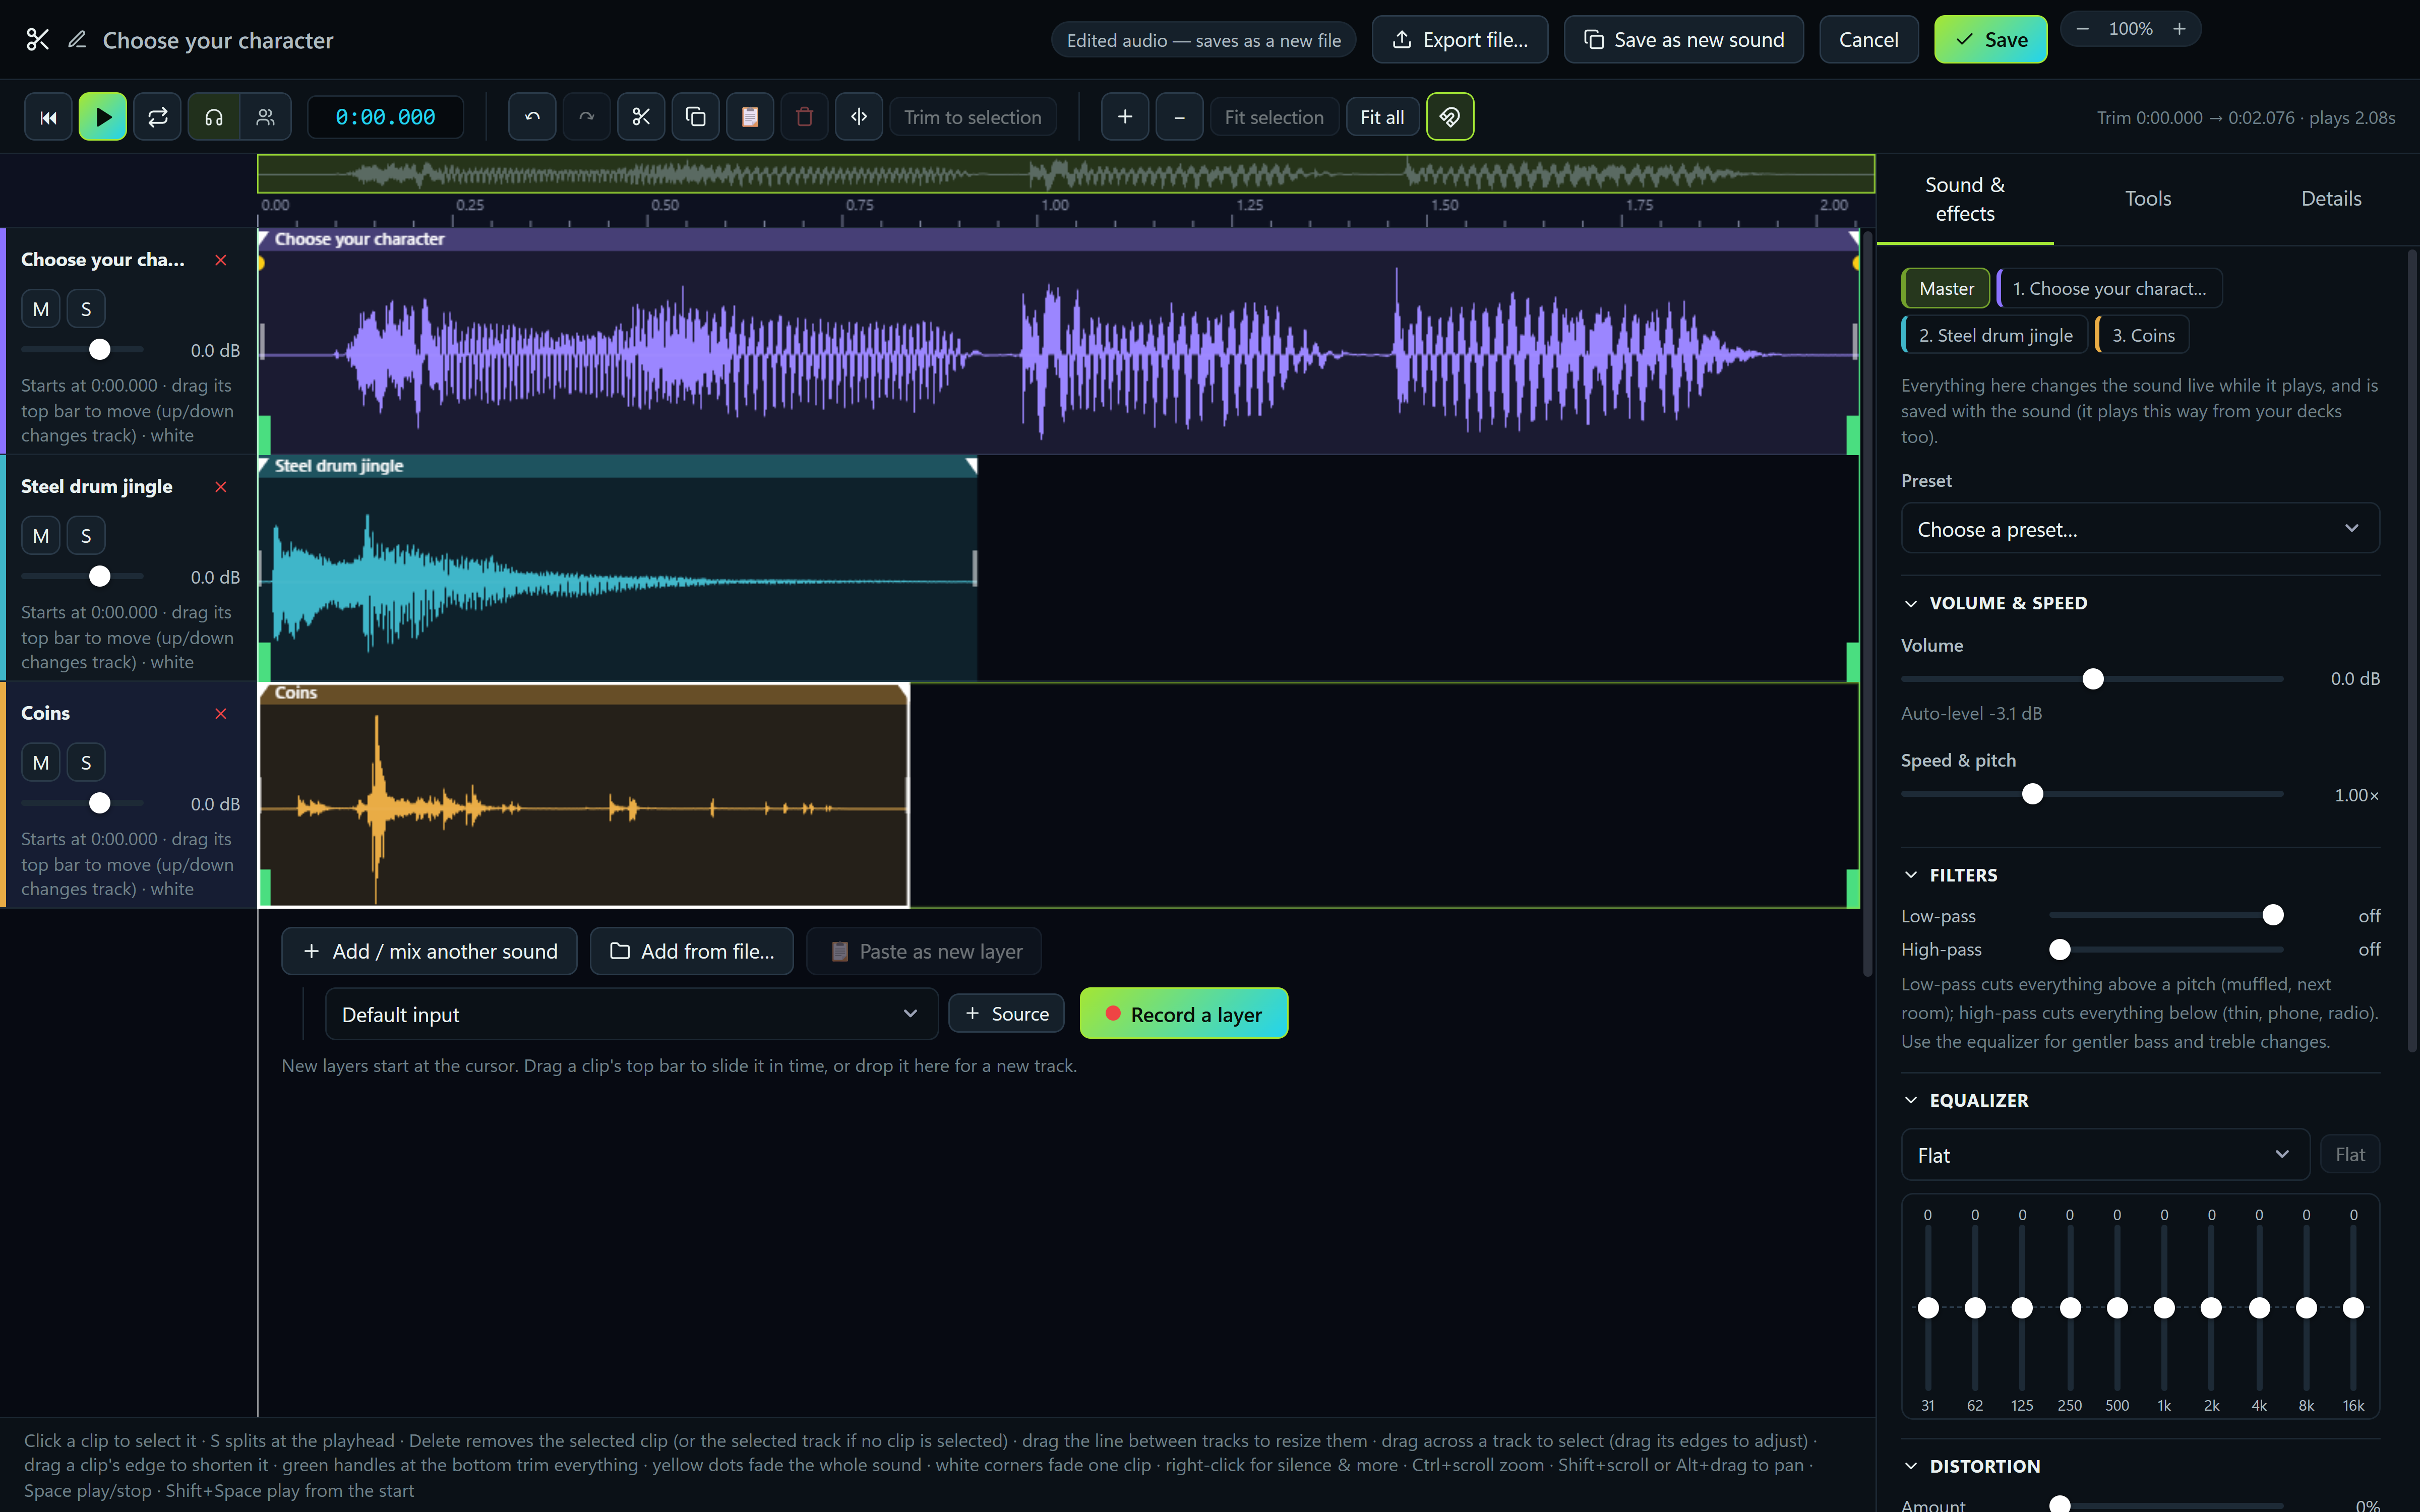Viewport: 2420px width, 1512px height.
Task: Click the waveform overview strip above the ruler
Action: pyautogui.click(x=1066, y=174)
